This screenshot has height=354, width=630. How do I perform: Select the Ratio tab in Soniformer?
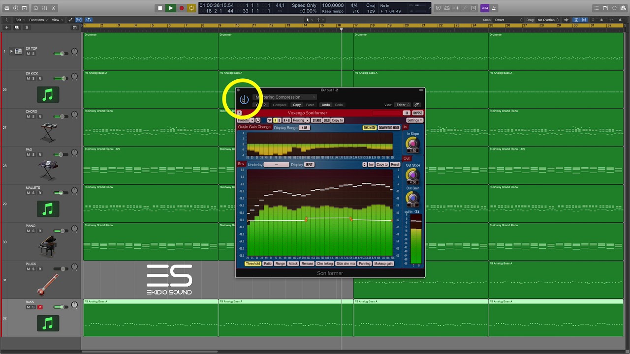[267, 264]
